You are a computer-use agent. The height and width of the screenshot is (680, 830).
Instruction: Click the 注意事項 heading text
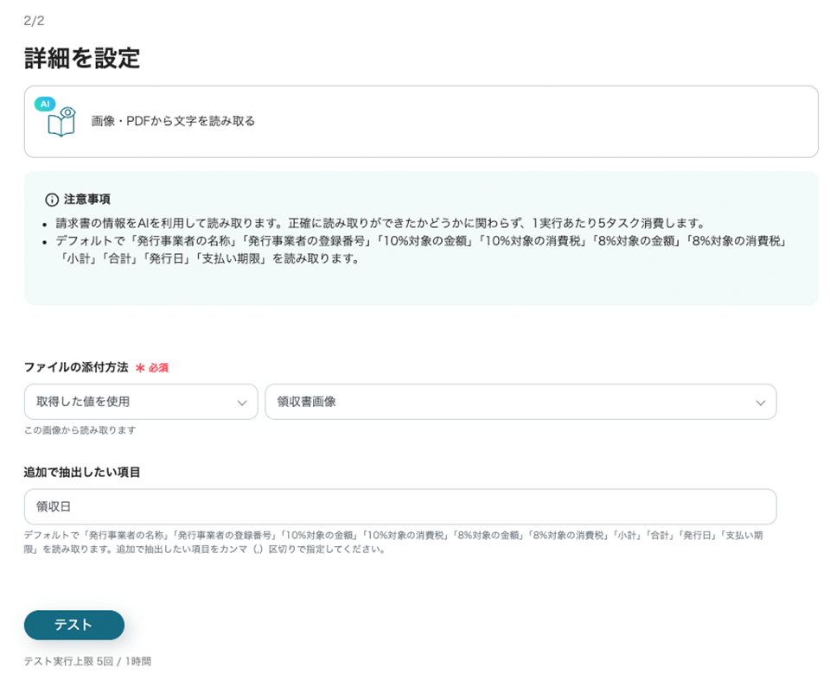tap(86, 200)
